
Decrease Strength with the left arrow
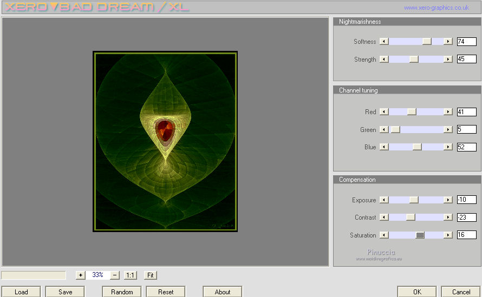384,59
